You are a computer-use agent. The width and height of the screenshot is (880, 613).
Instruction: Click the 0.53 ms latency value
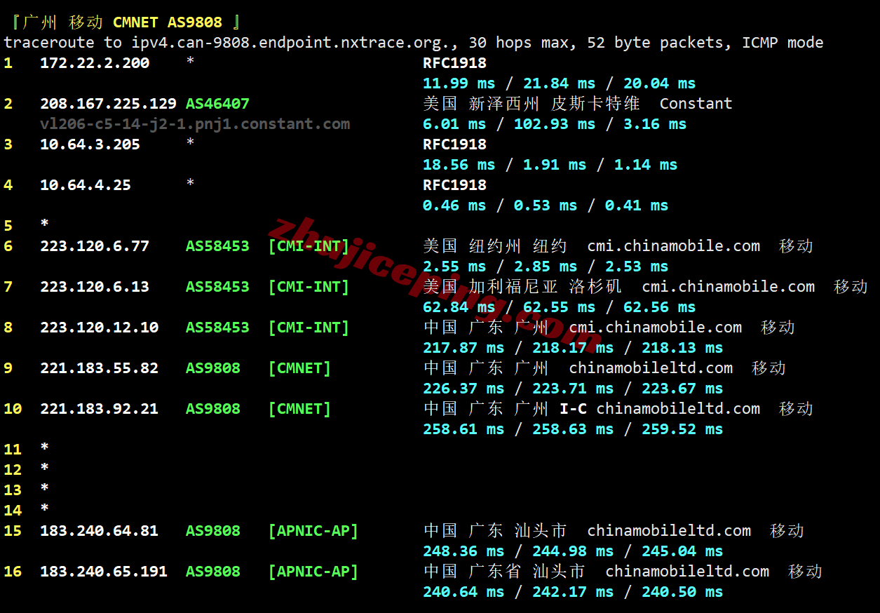click(546, 206)
